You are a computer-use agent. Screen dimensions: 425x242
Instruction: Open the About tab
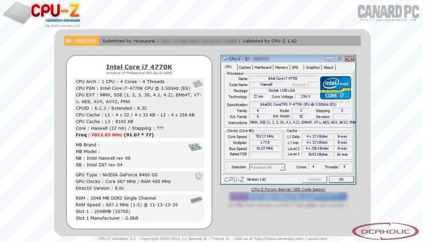click(x=328, y=68)
